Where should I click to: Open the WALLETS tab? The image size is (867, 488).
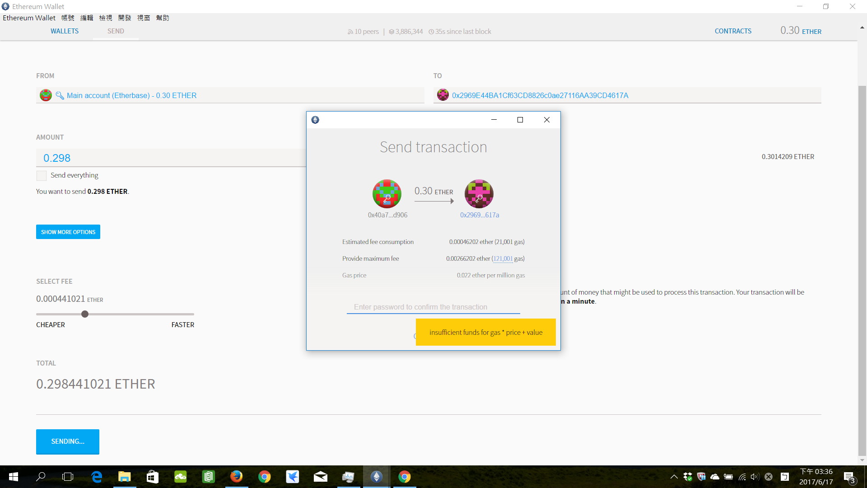(64, 31)
